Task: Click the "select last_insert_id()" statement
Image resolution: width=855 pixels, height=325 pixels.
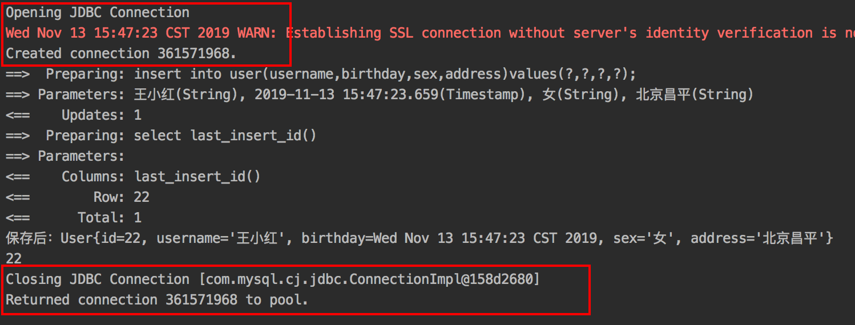Action: coord(225,136)
